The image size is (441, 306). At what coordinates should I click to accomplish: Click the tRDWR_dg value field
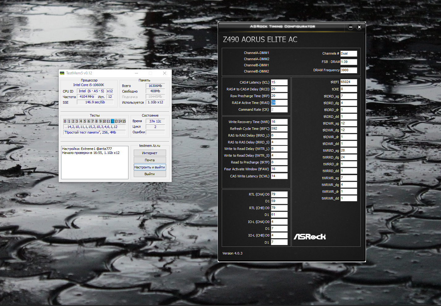[x=349, y=130]
